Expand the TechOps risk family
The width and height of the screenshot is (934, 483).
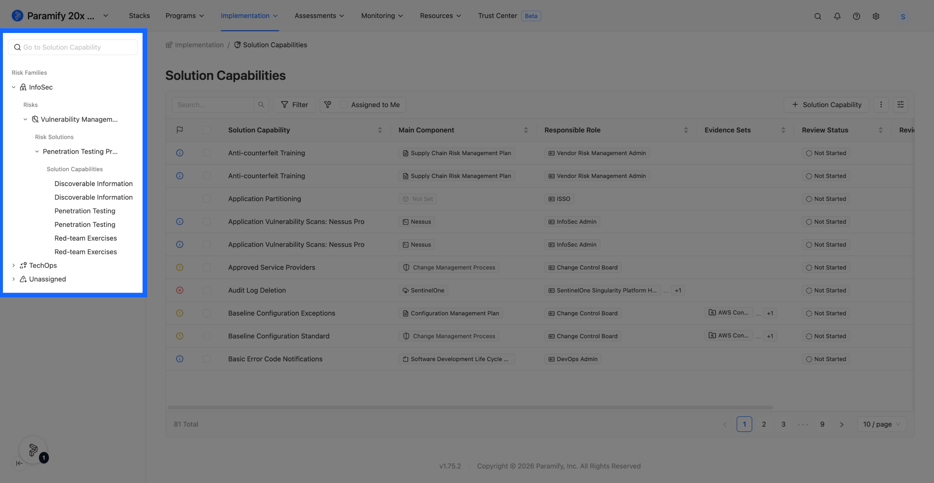14,266
